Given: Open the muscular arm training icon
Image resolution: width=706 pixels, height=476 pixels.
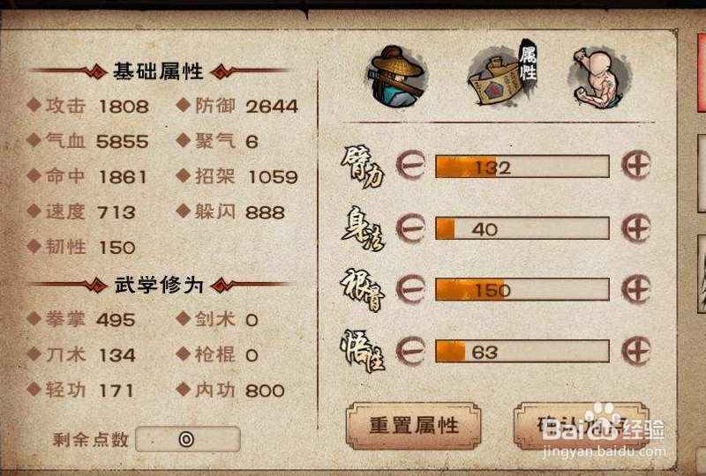Looking at the screenshot, I should pos(599,78).
